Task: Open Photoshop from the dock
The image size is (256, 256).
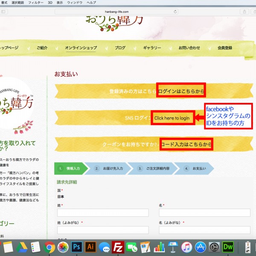Action: [x=77, y=247]
